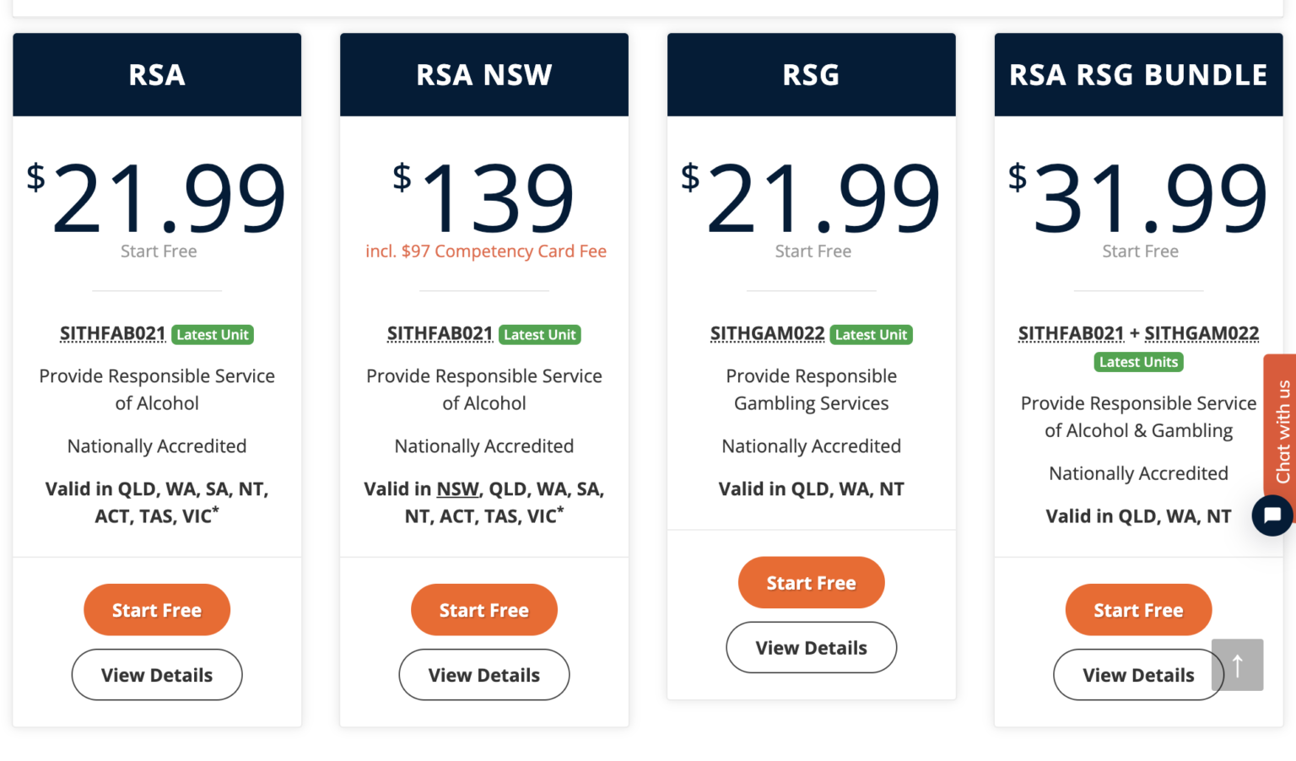Screen dimensions: 1296x761
Task: Click the SITHFAB021 code in the RSA card
Action: pos(113,334)
